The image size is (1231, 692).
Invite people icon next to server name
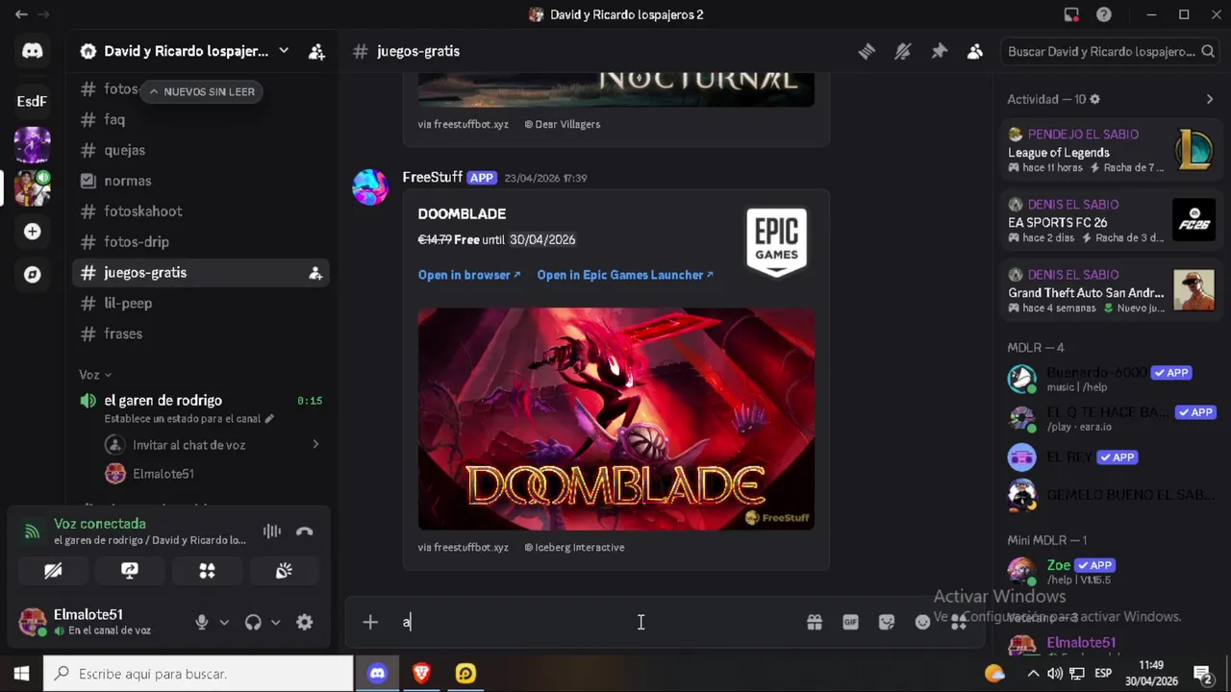[316, 52]
